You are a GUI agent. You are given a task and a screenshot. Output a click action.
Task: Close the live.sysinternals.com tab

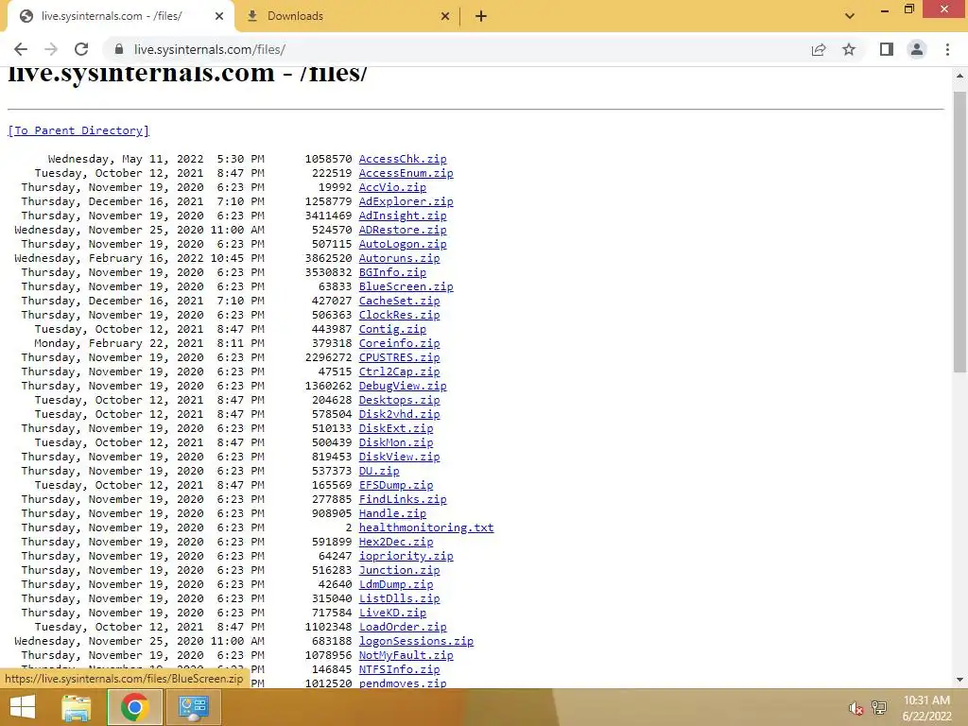click(x=219, y=17)
